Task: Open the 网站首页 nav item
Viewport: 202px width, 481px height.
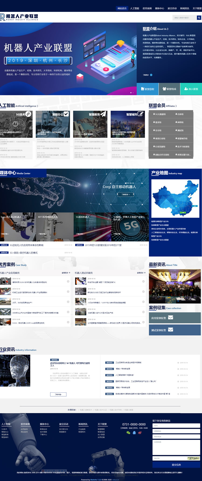Action: click(x=122, y=8)
